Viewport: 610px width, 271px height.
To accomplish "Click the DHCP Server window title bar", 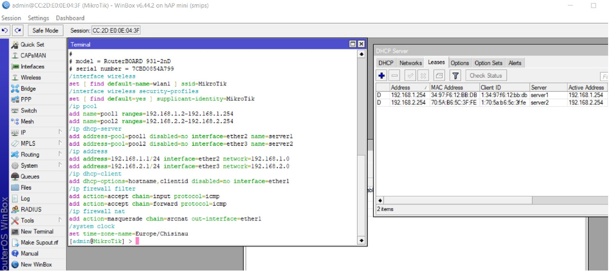I will pyautogui.click(x=491, y=51).
